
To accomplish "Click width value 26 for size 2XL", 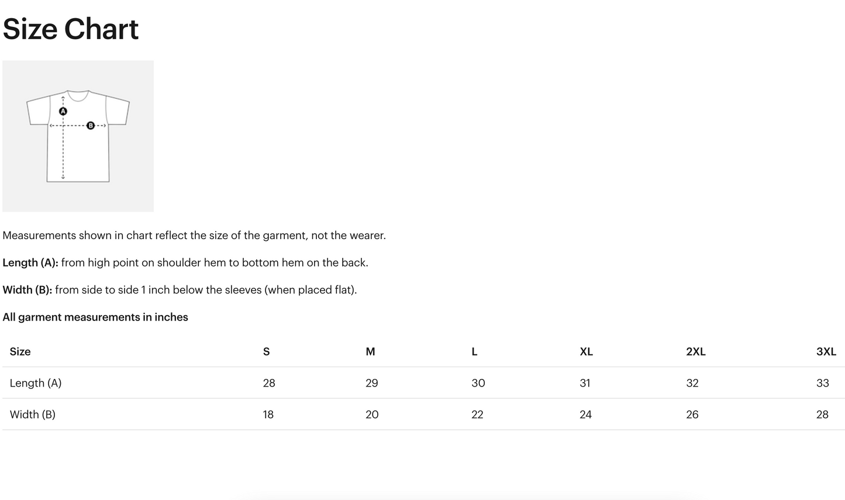I will point(692,415).
